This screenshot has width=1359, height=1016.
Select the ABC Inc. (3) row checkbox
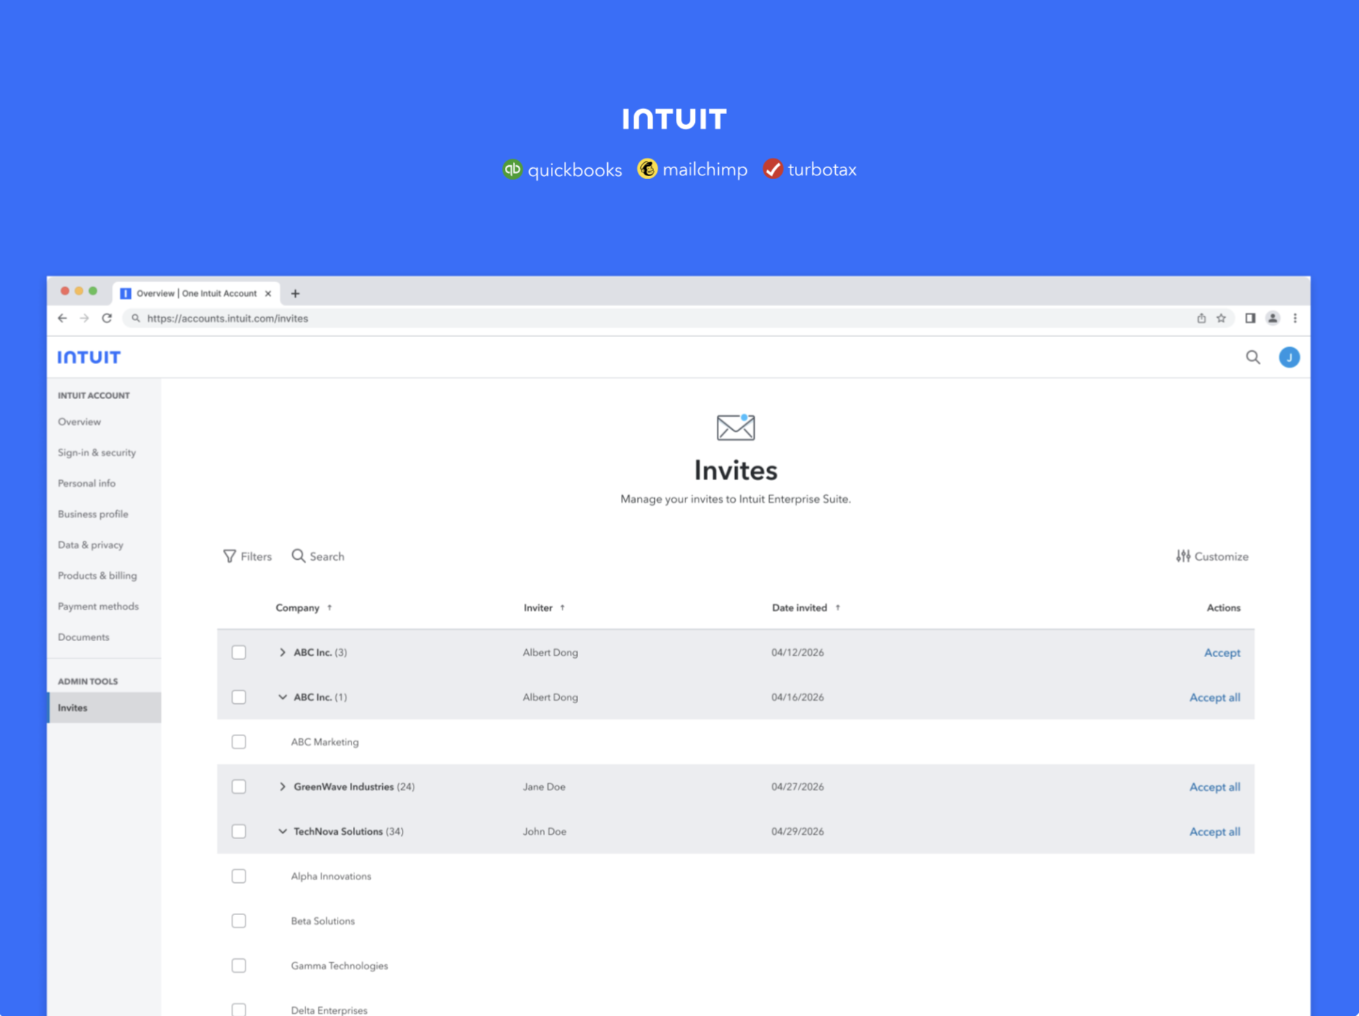coord(239,652)
